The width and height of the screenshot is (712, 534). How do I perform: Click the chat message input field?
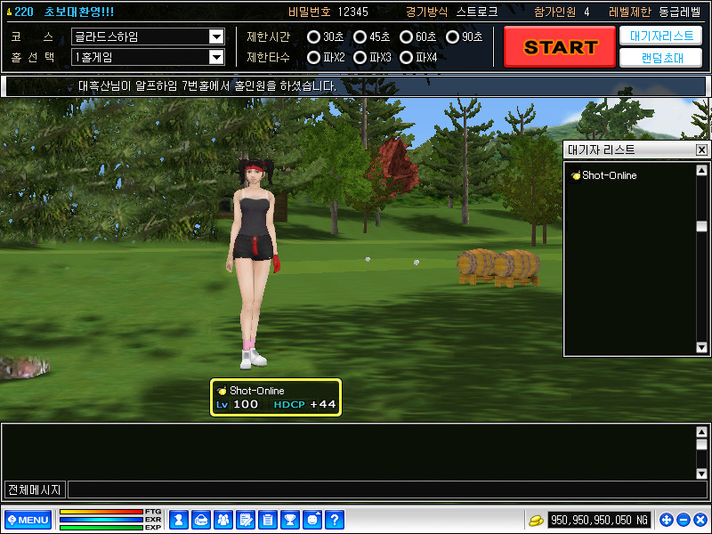[387, 489]
